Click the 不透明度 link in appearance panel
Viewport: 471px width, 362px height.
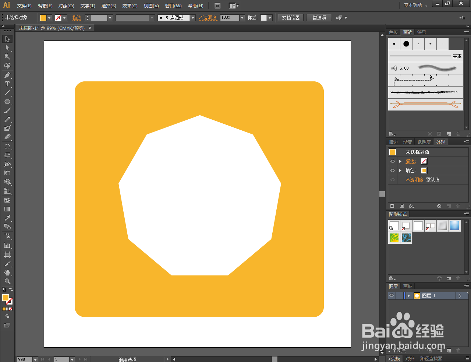415,180
